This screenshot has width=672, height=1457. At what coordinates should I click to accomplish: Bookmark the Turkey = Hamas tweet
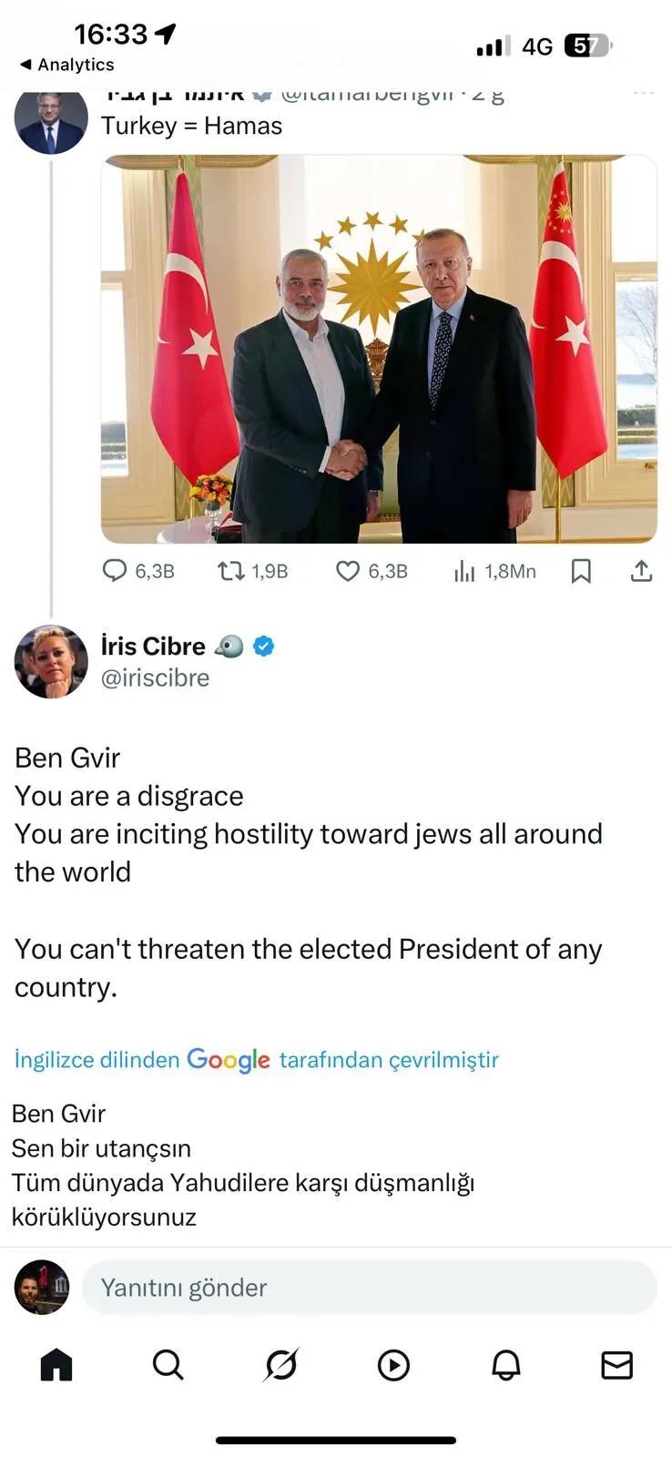[x=581, y=571]
